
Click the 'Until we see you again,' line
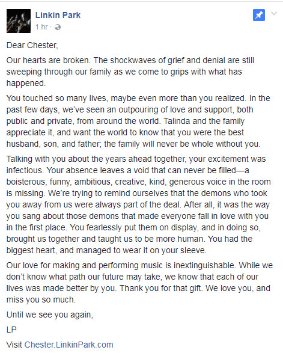50,315
